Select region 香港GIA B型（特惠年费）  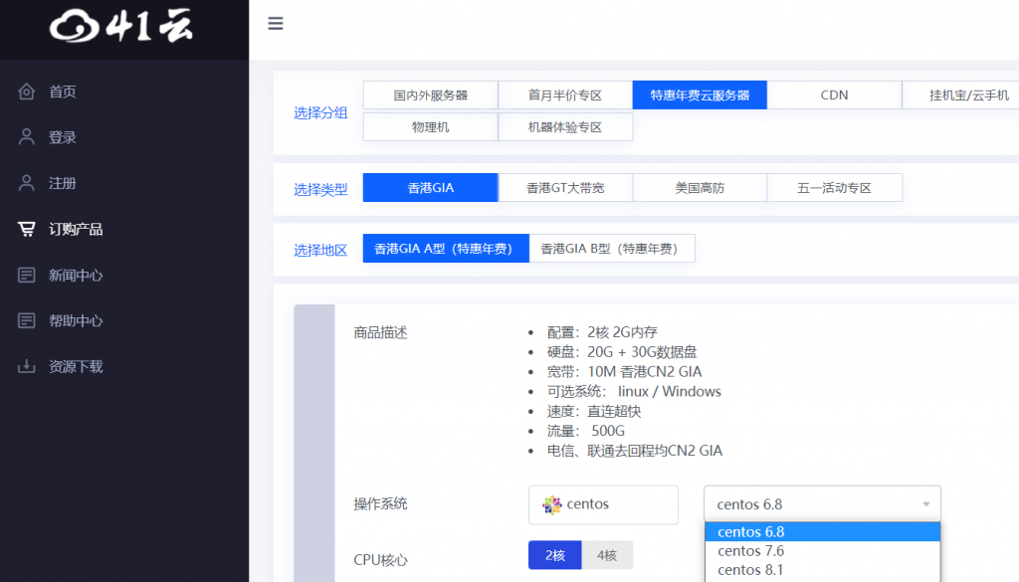click(612, 248)
